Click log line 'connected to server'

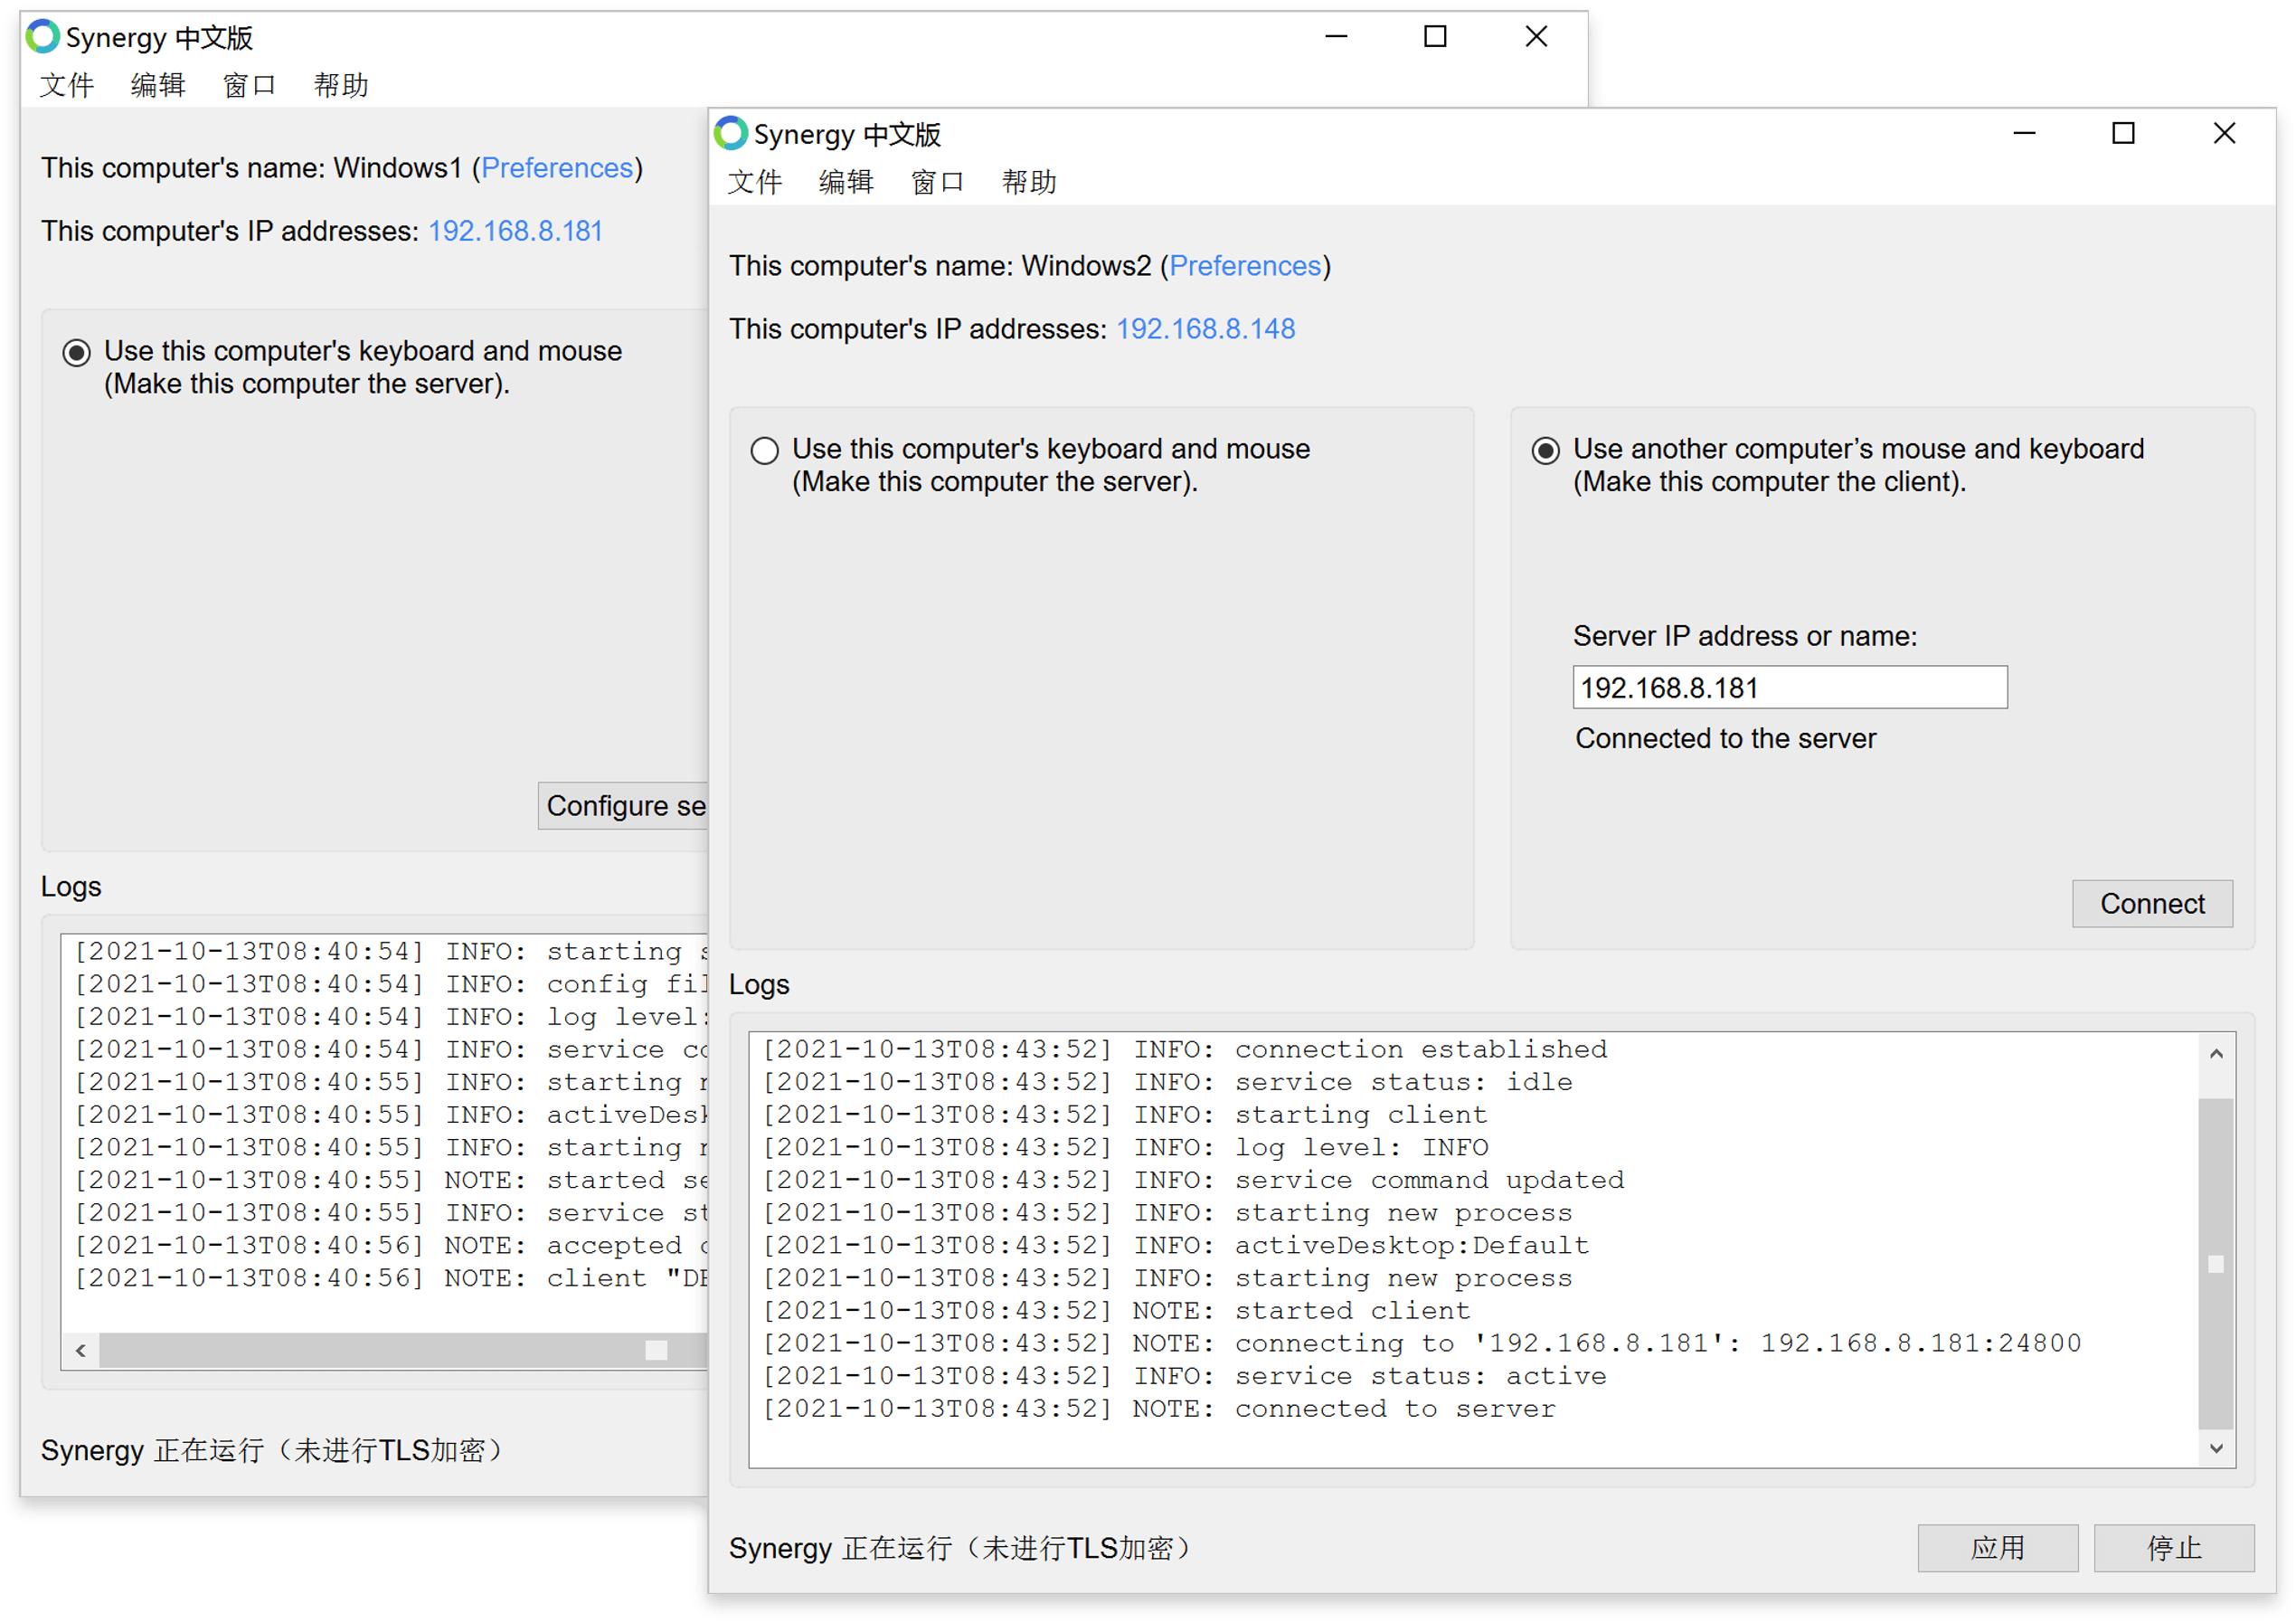1159,1409
